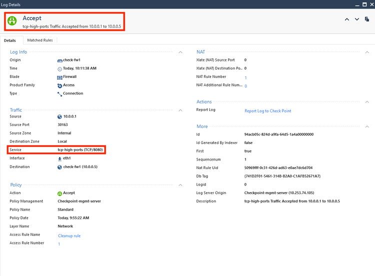Collapse the NAT section
The height and width of the screenshot is (276, 375).
click(x=367, y=51)
